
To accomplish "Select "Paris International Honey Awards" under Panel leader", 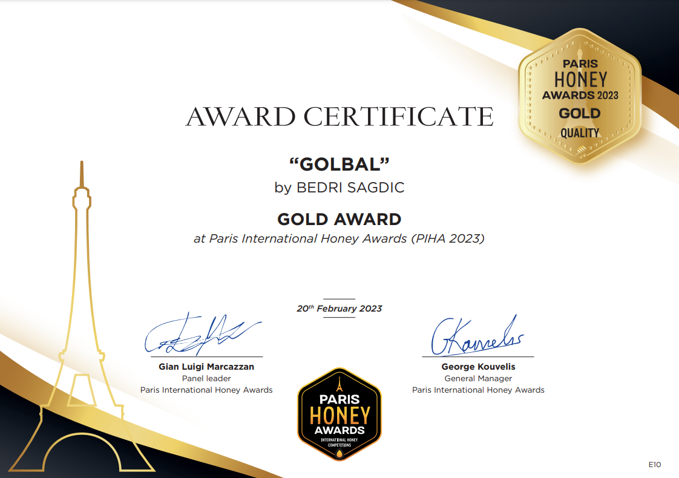I will 206,390.
